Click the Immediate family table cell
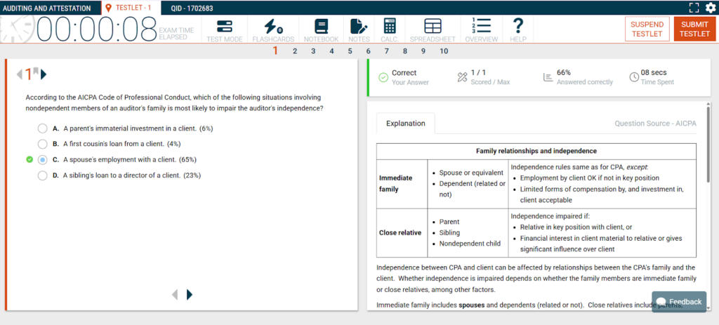 coord(402,184)
